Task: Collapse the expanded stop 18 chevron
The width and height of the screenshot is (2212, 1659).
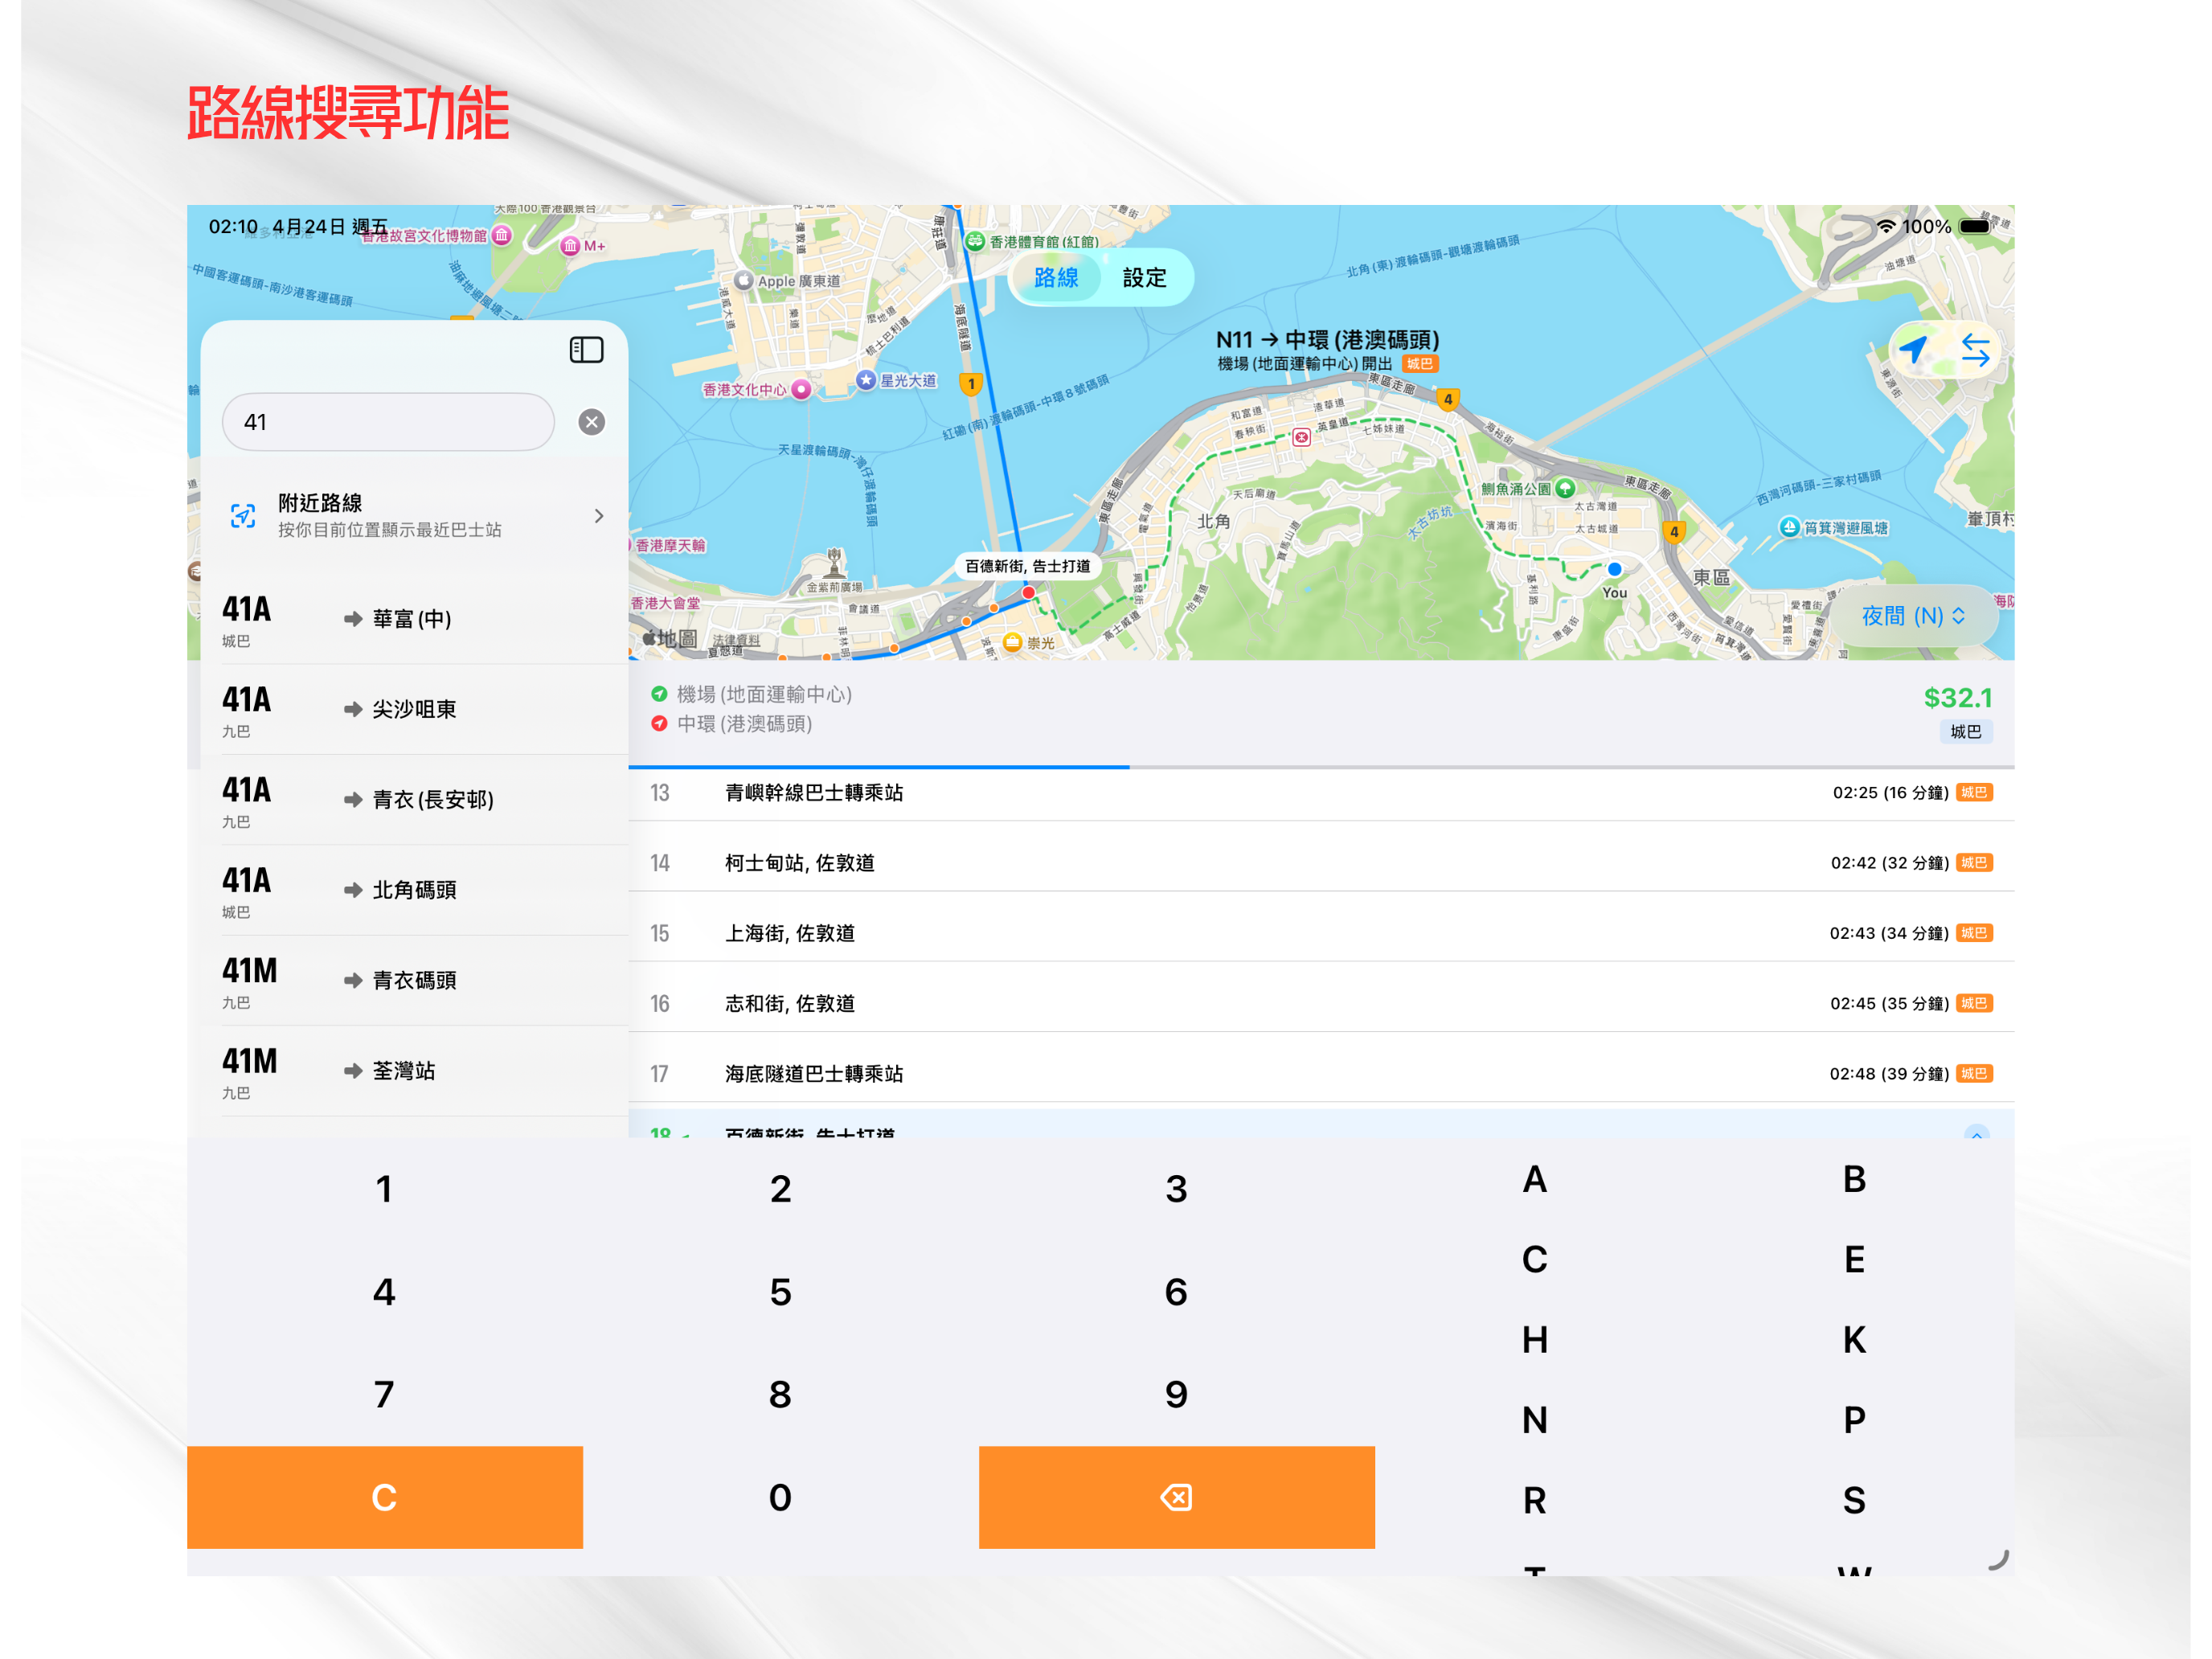Action: point(1976,1133)
